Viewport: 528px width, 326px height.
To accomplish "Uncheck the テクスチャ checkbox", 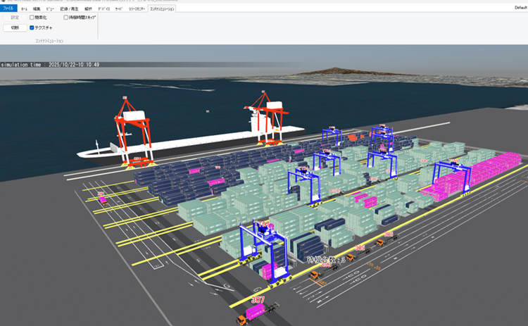I will pos(32,27).
